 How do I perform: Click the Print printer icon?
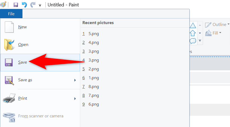9,98
